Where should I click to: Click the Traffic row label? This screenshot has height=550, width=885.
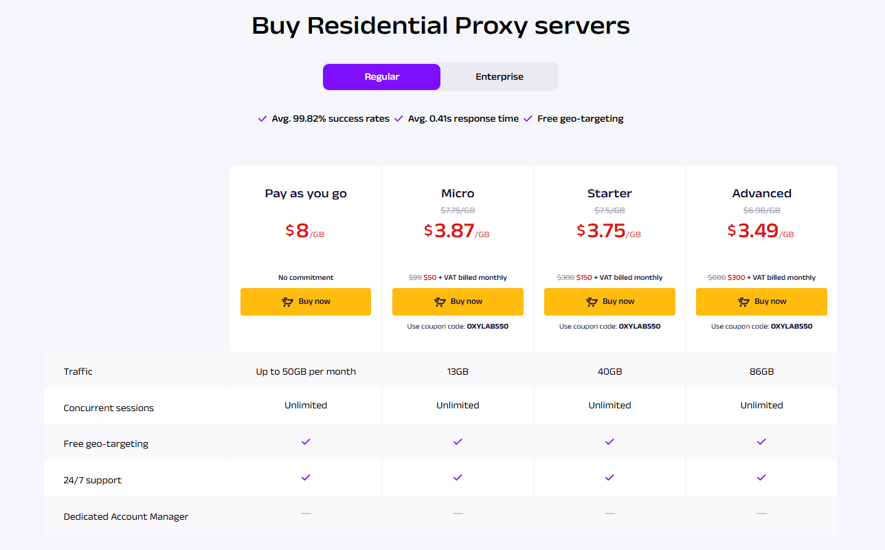coord(78,371)
